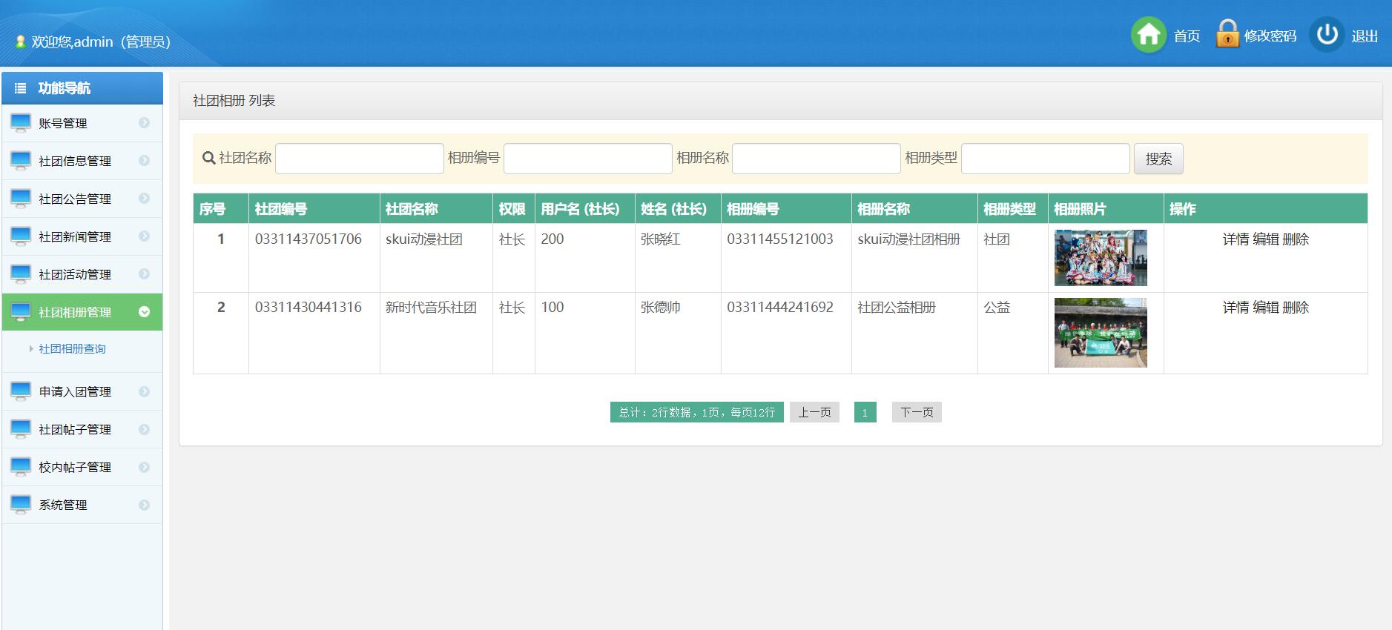Click the club name 新时代音乐社团
1392x630 pixels.
[x=431, y=308]
